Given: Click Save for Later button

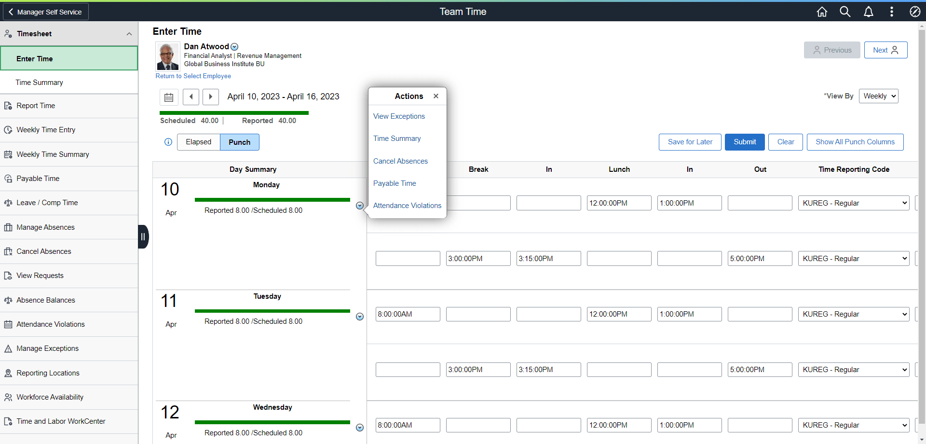Looking at the screenshot, I should 690,142.
